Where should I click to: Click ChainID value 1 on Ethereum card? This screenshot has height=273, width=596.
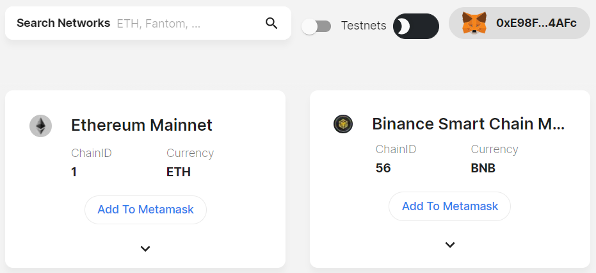(74, 172)
